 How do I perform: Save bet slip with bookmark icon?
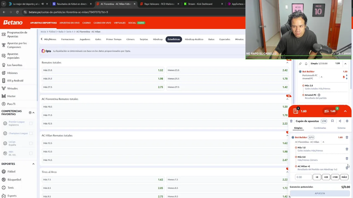click(x=332, y=121)
